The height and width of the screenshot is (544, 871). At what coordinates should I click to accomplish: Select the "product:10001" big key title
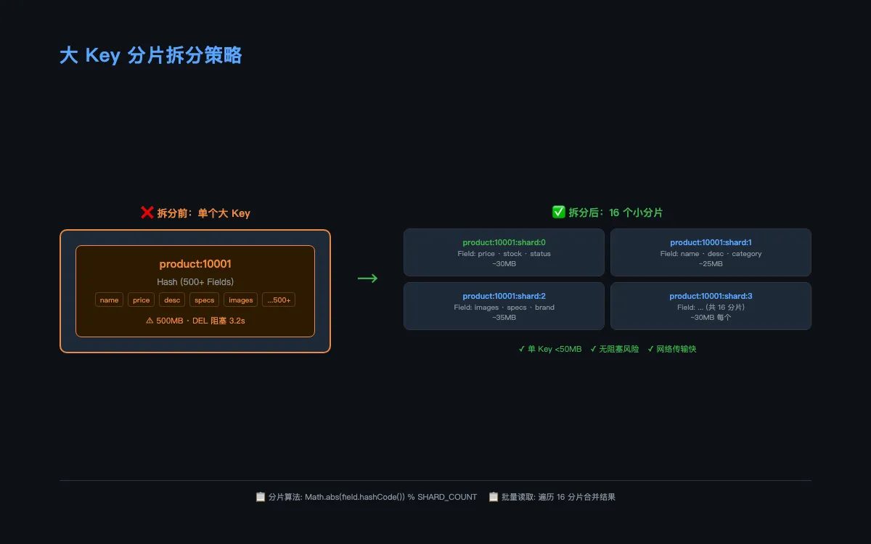pyautogui.click(x=195, y=264)
